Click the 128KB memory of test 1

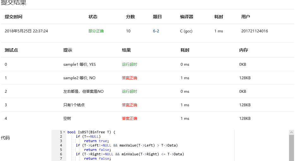pos(245,78)
